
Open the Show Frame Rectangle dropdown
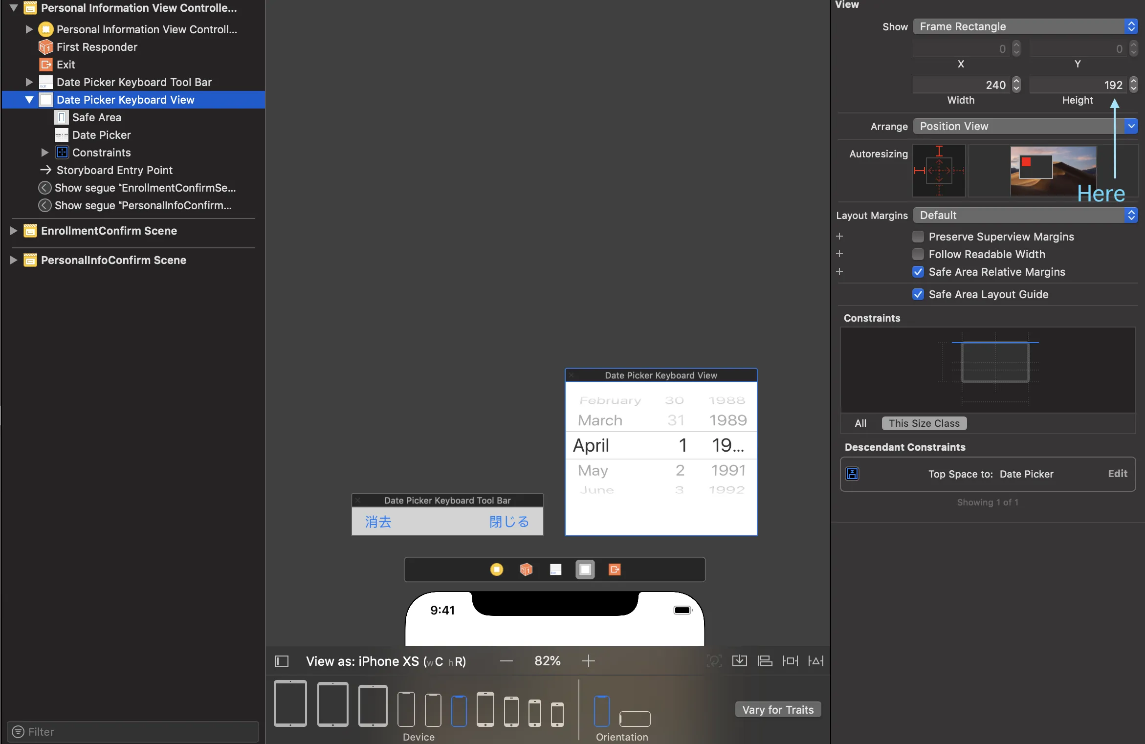click(x=1025, y=26)
